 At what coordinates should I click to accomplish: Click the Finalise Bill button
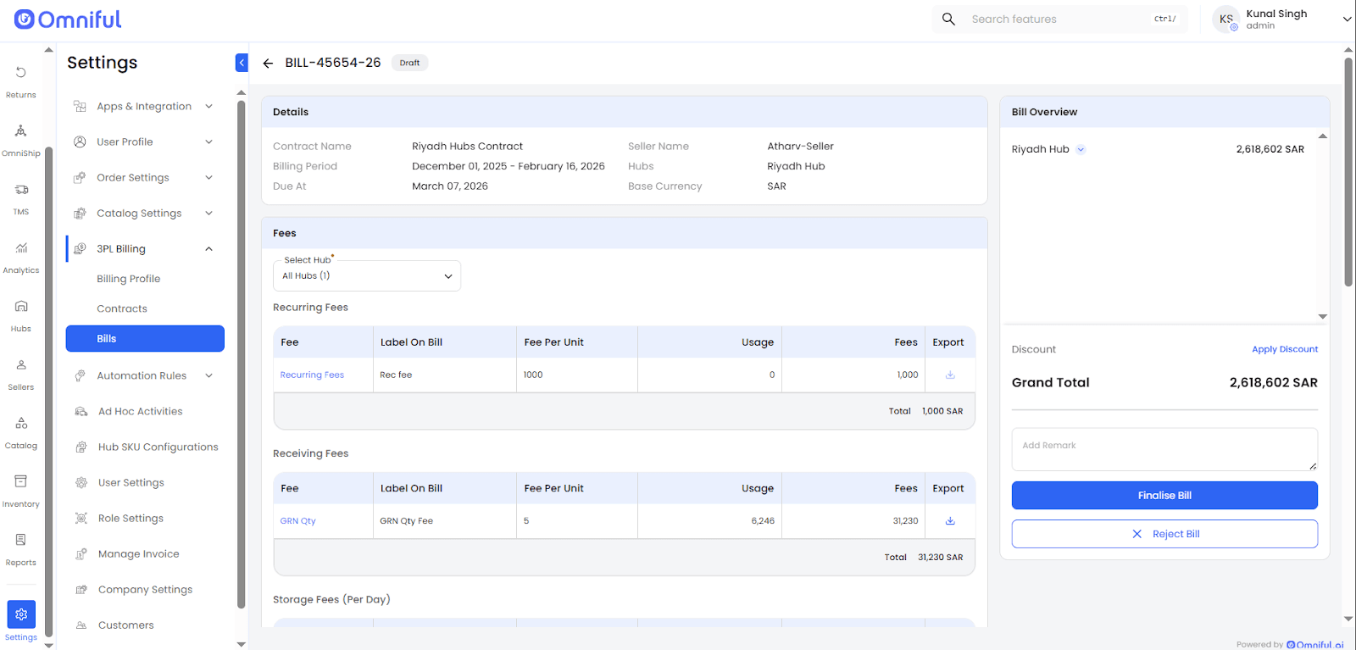click(1164, 496)
